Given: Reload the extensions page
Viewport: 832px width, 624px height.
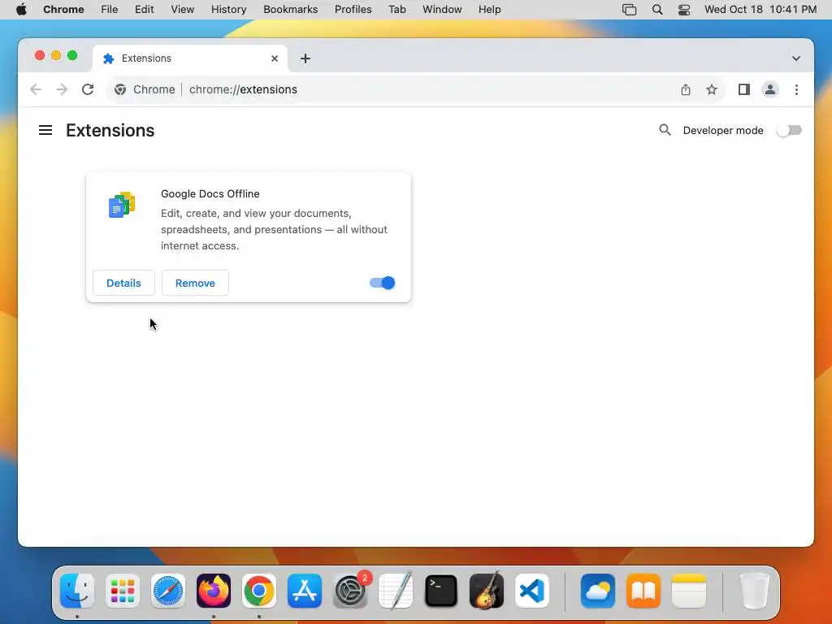Looking at the screenshot, I should pos(88,89).
